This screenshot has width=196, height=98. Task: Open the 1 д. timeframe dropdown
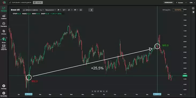42,10
